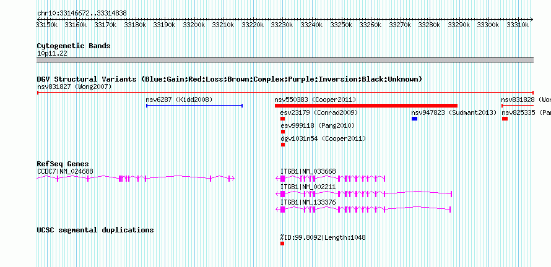Click the 33200k ruler tick label
Screen dimensions: 551x267
(194, 25)
